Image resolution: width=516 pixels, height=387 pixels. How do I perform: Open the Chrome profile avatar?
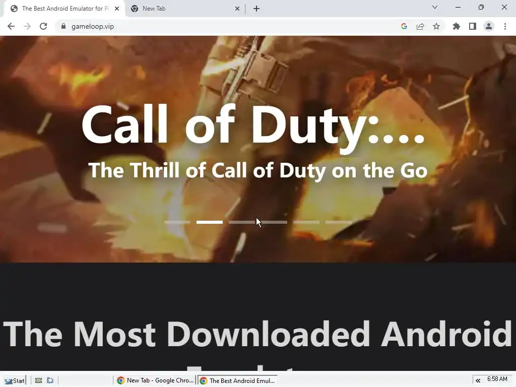pyautogui.click(x=489, y=26)
